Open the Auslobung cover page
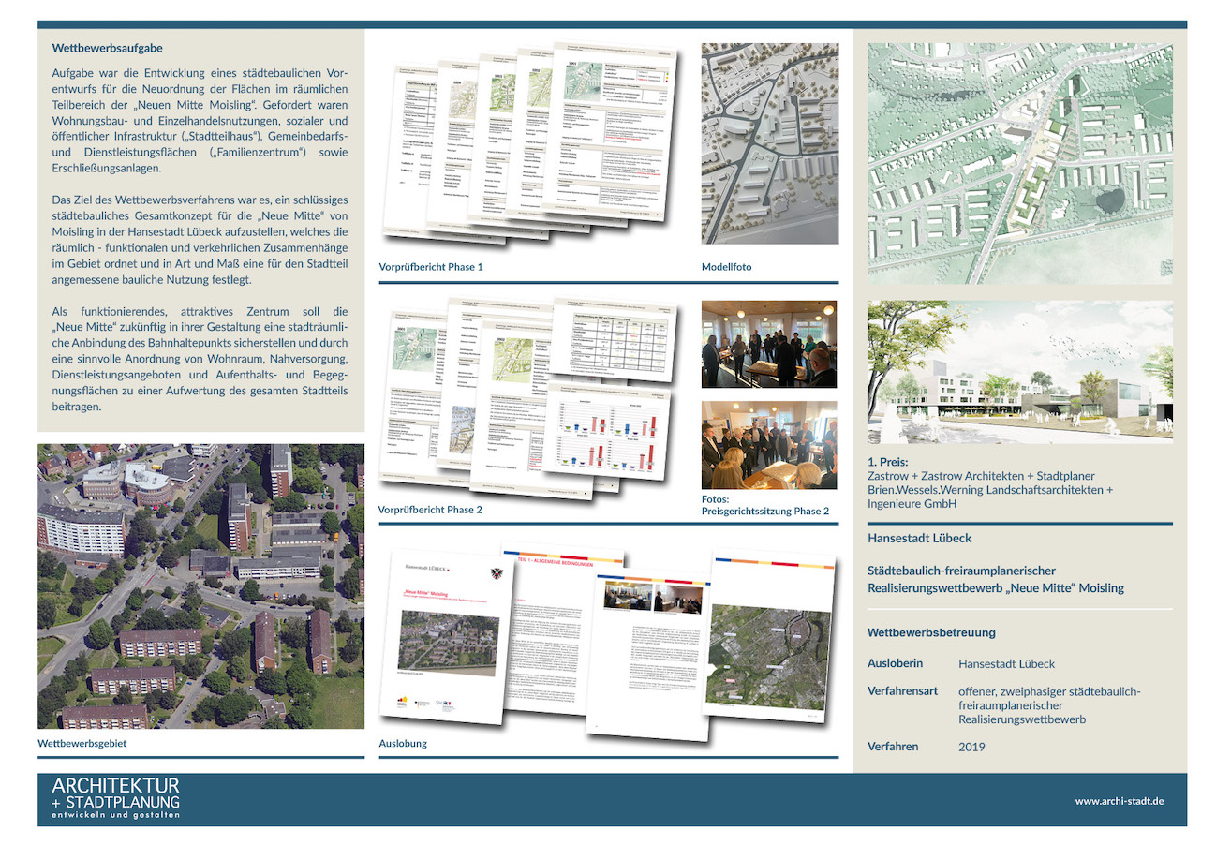 [x=445, y=637]
